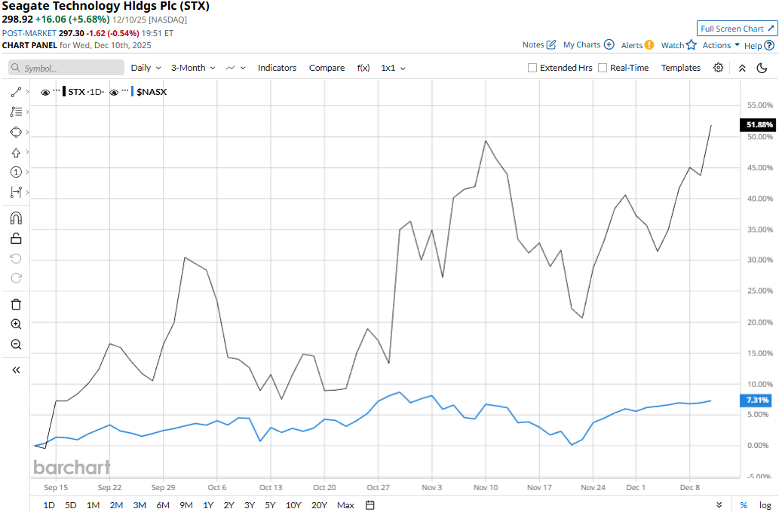This screenshot has height=512, width=779.
Task: Select the arrow marker tool
Action: pos(16,152)
